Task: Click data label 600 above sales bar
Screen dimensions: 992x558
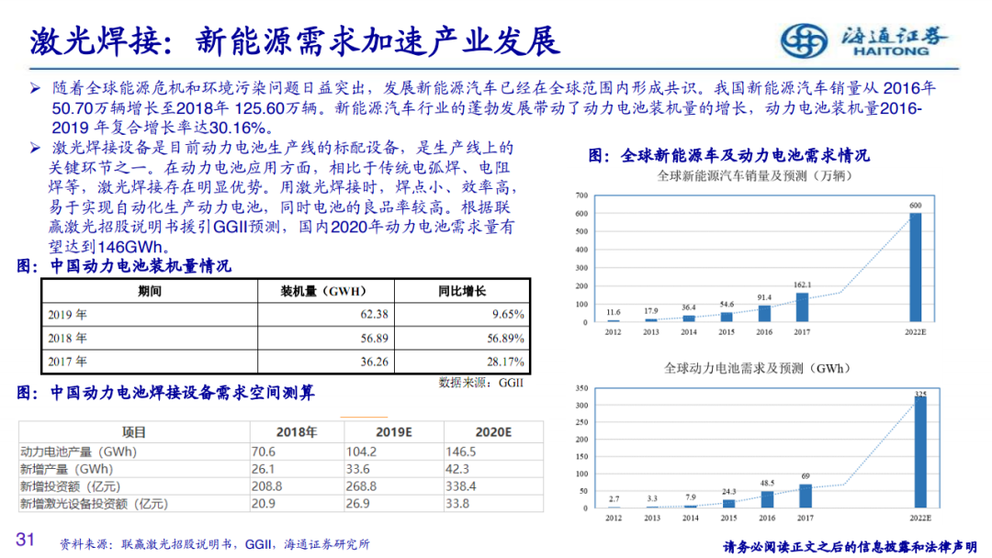Action: pos(916,206)
